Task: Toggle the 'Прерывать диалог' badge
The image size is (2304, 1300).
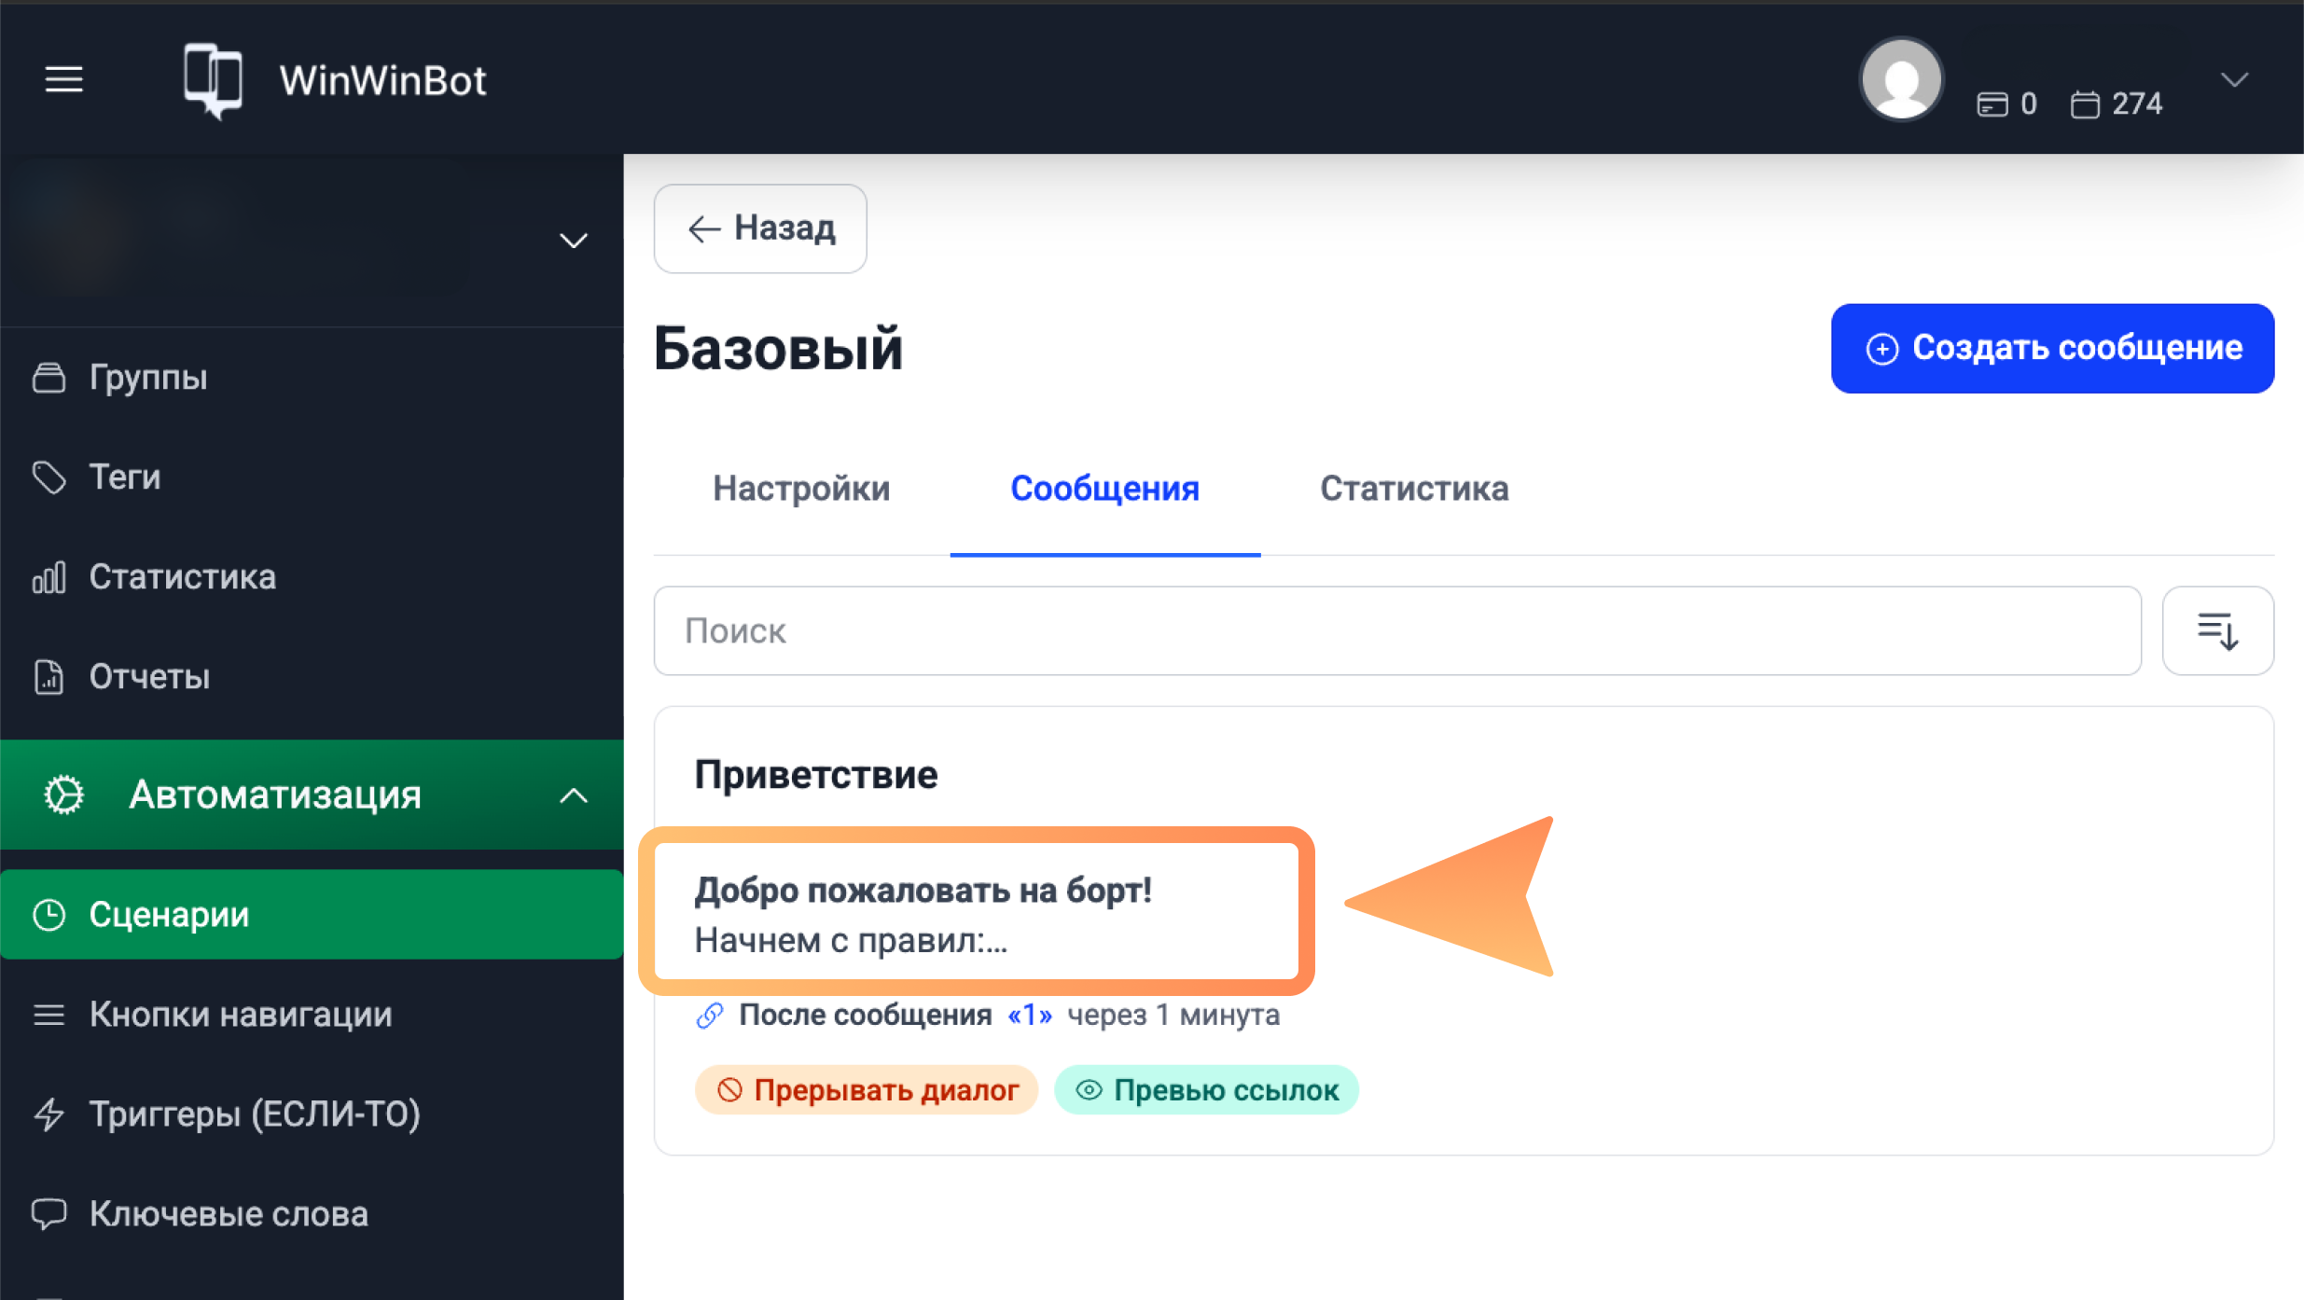Action: click(867, 1089)
